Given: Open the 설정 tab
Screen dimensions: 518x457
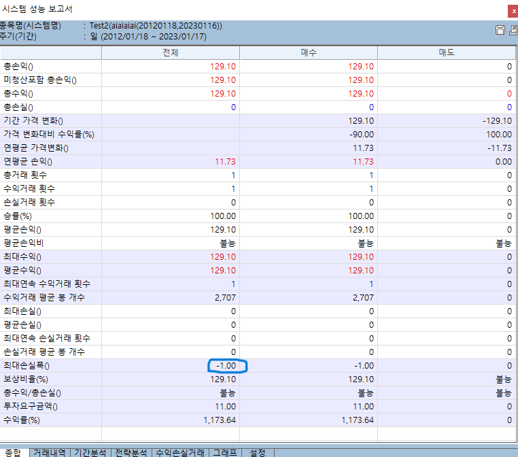Looking at the screenshot, I should pos(258,452).
